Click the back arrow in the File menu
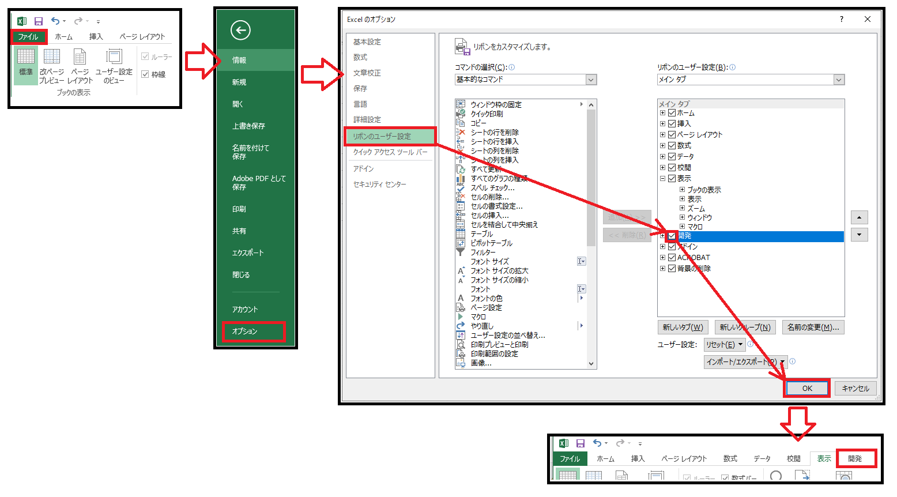Image resolution: width=897 pixels, height=497 pixels. [x=240, y=30]
